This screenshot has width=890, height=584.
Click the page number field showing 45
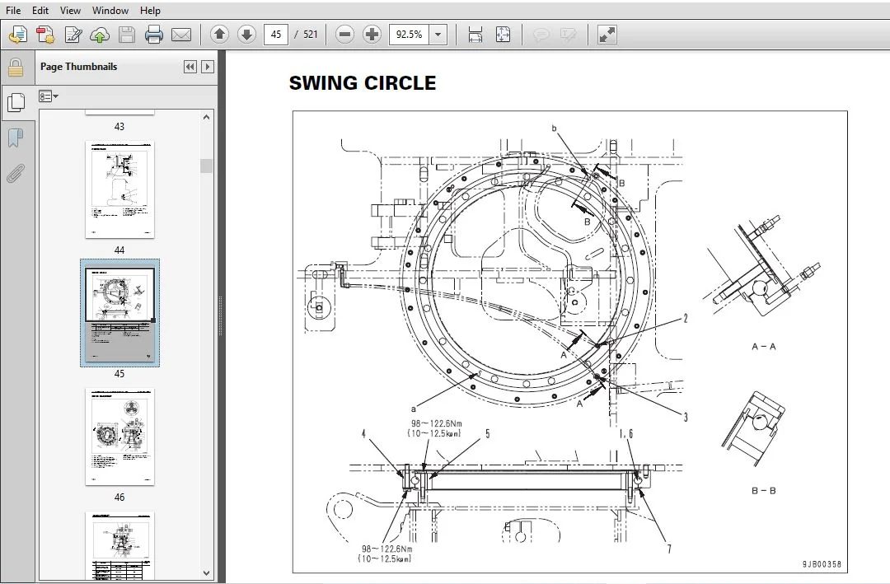pyautogui.click(x=276, y=35)
